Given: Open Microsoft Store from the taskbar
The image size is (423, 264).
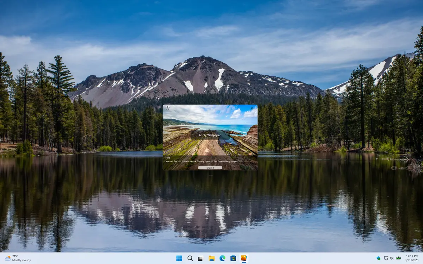Looking at the screenshot, I should tap(233, 258).
